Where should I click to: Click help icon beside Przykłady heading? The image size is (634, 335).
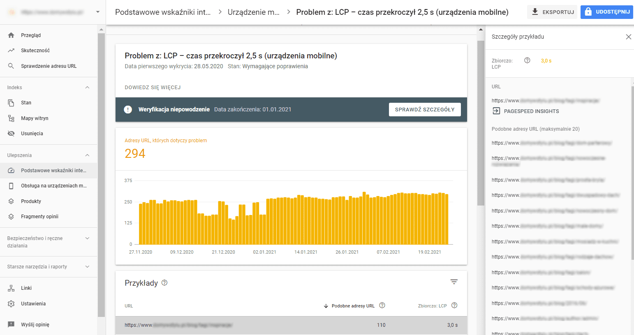[x=164, y=283]
